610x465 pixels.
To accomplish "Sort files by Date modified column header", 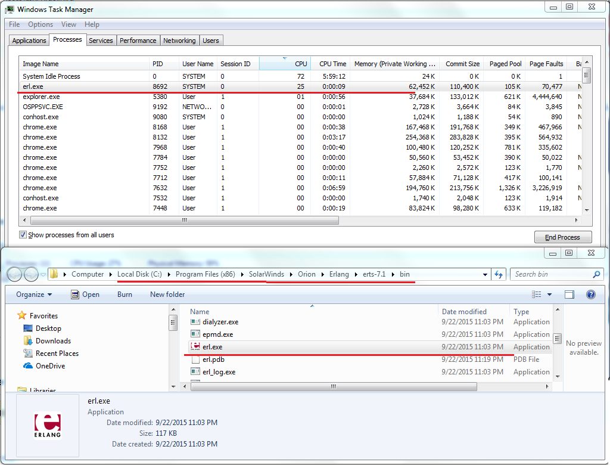I will pos(474,312).
